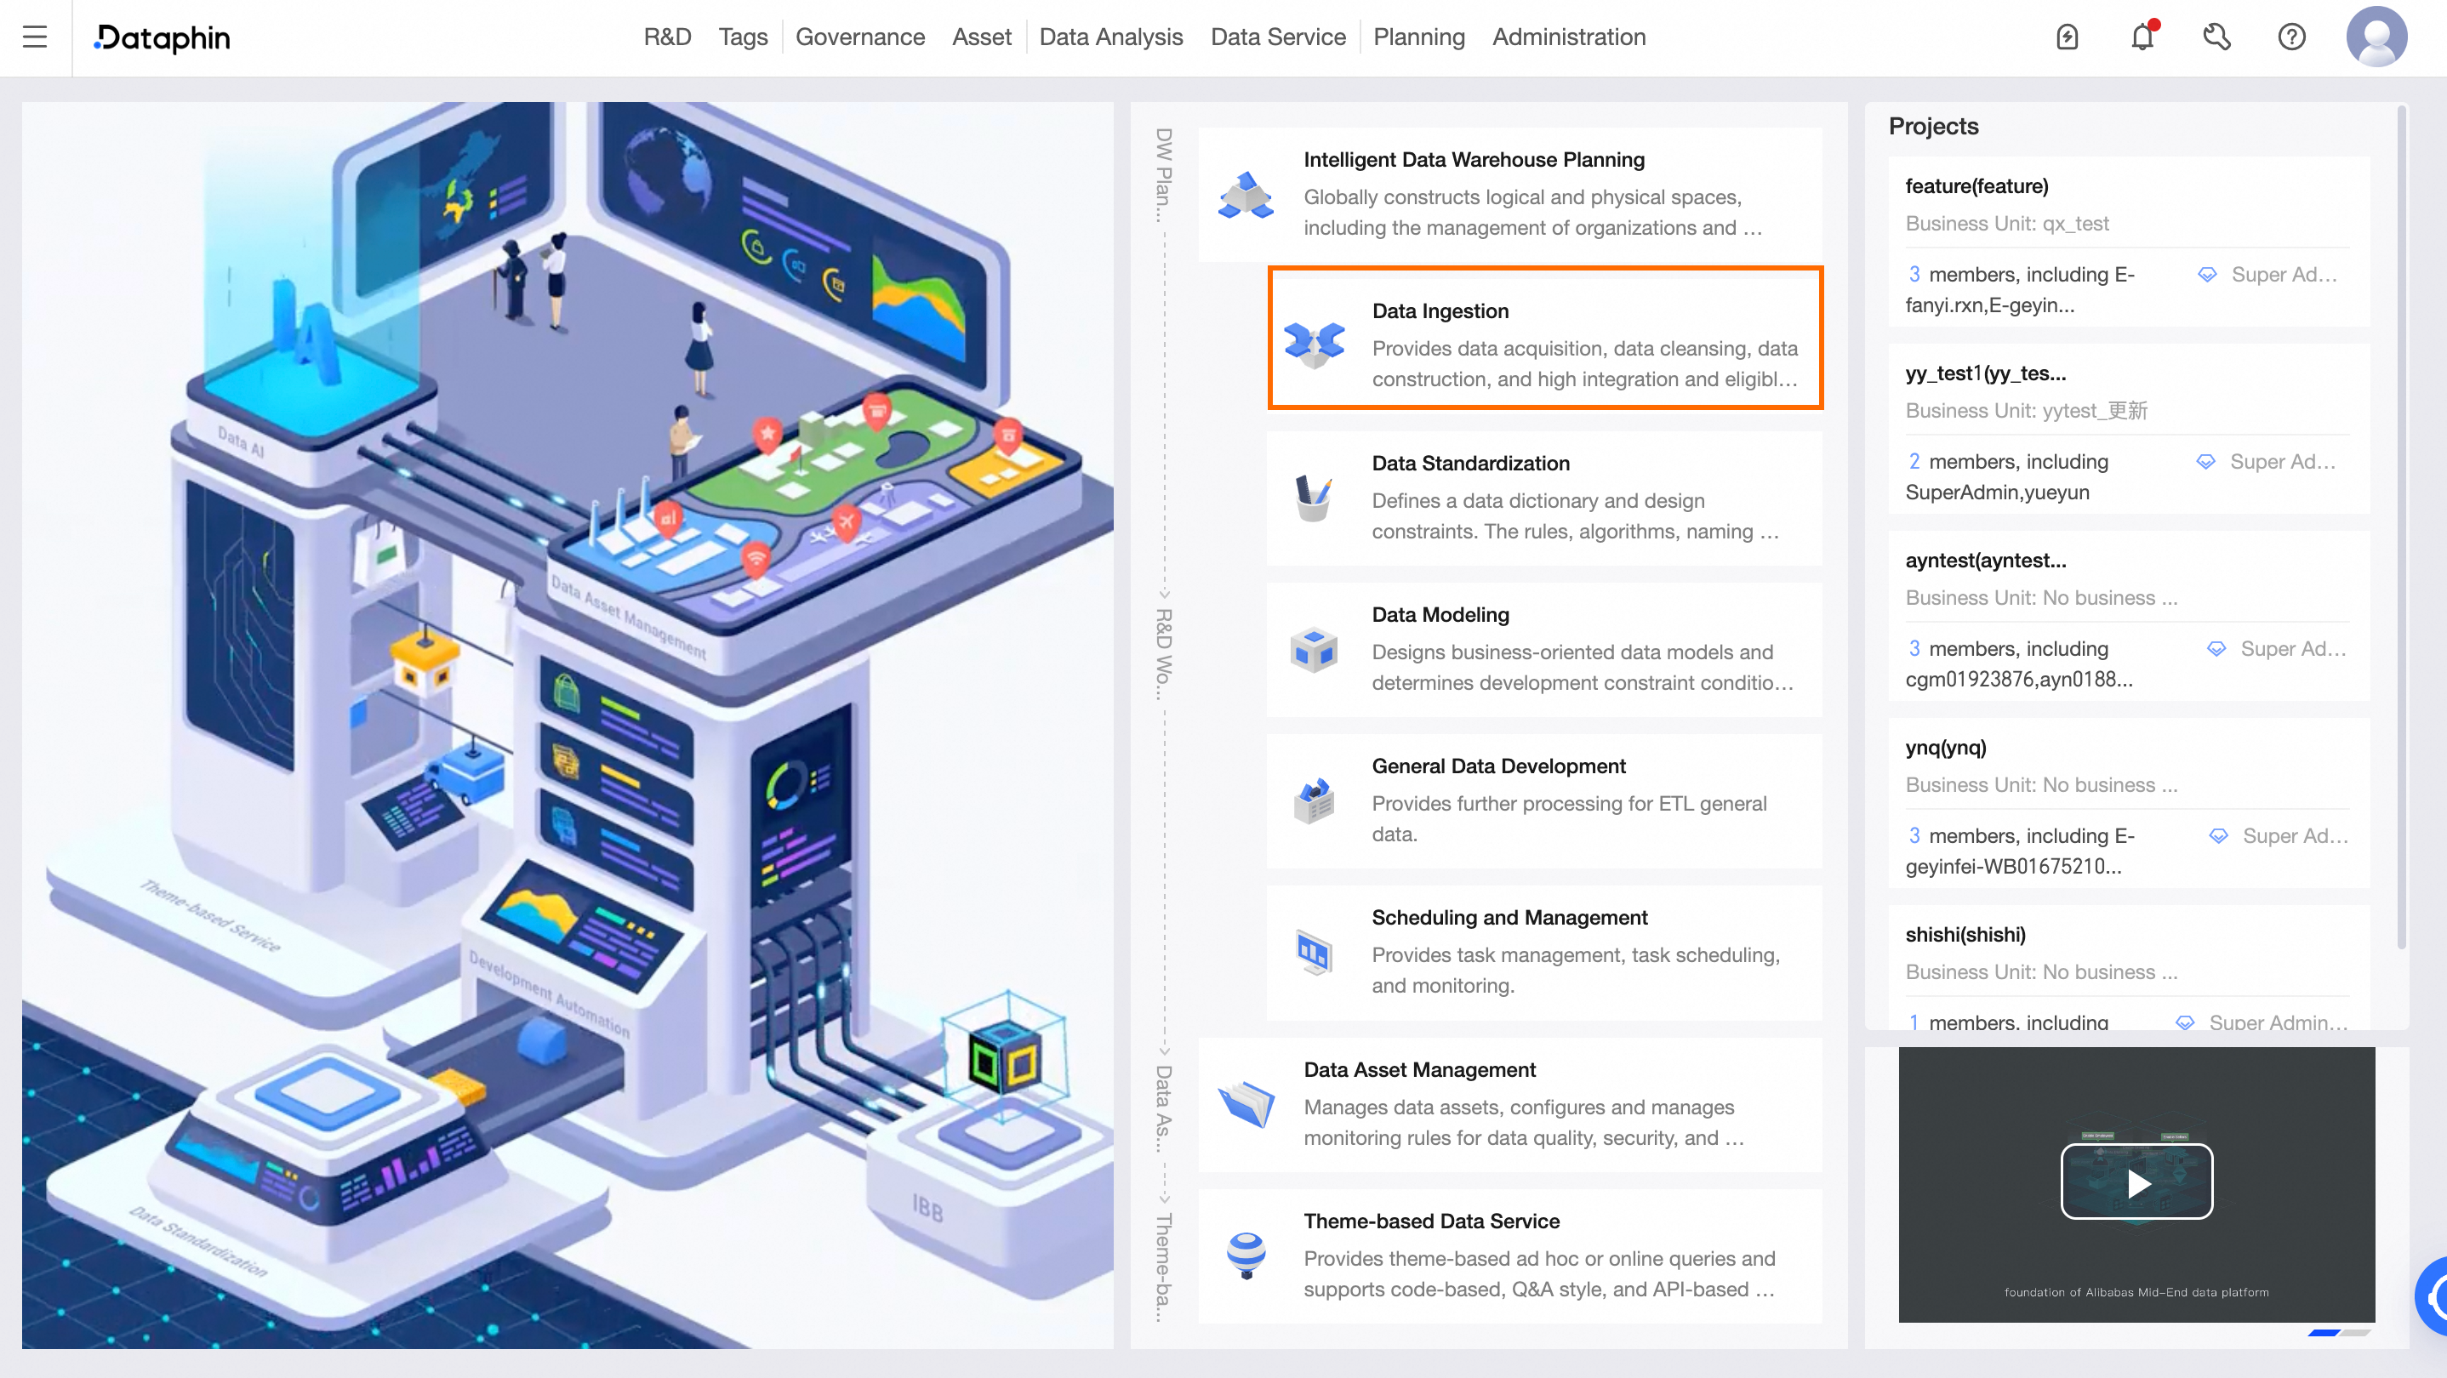Click the lightning quick-access icon
2447x1378 pixels.
coord(2067,37)
